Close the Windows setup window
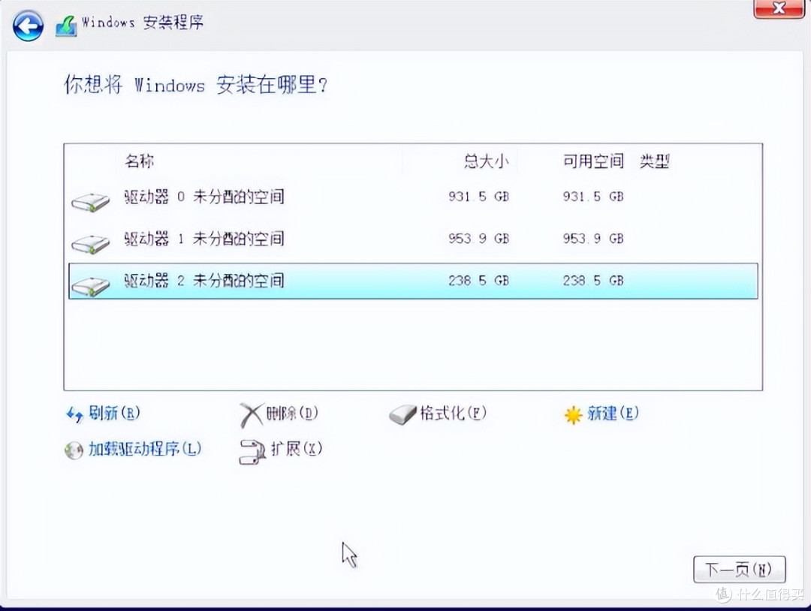Image resolution: width=811 pixels, height=611 pixels. [779, 9]
